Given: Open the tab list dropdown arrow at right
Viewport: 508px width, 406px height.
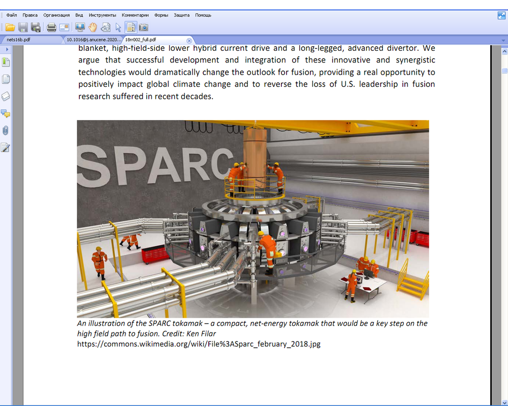Looking at the screenshot, I should tap(503, 41).
